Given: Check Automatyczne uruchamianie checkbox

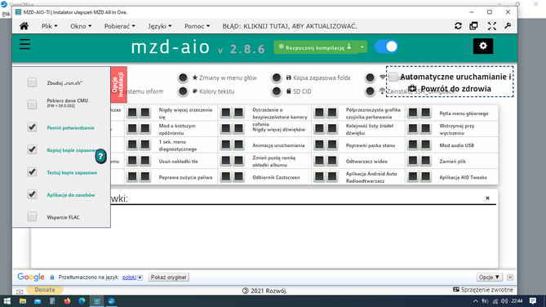Looking at the screenshot, I should coord(393,77).
